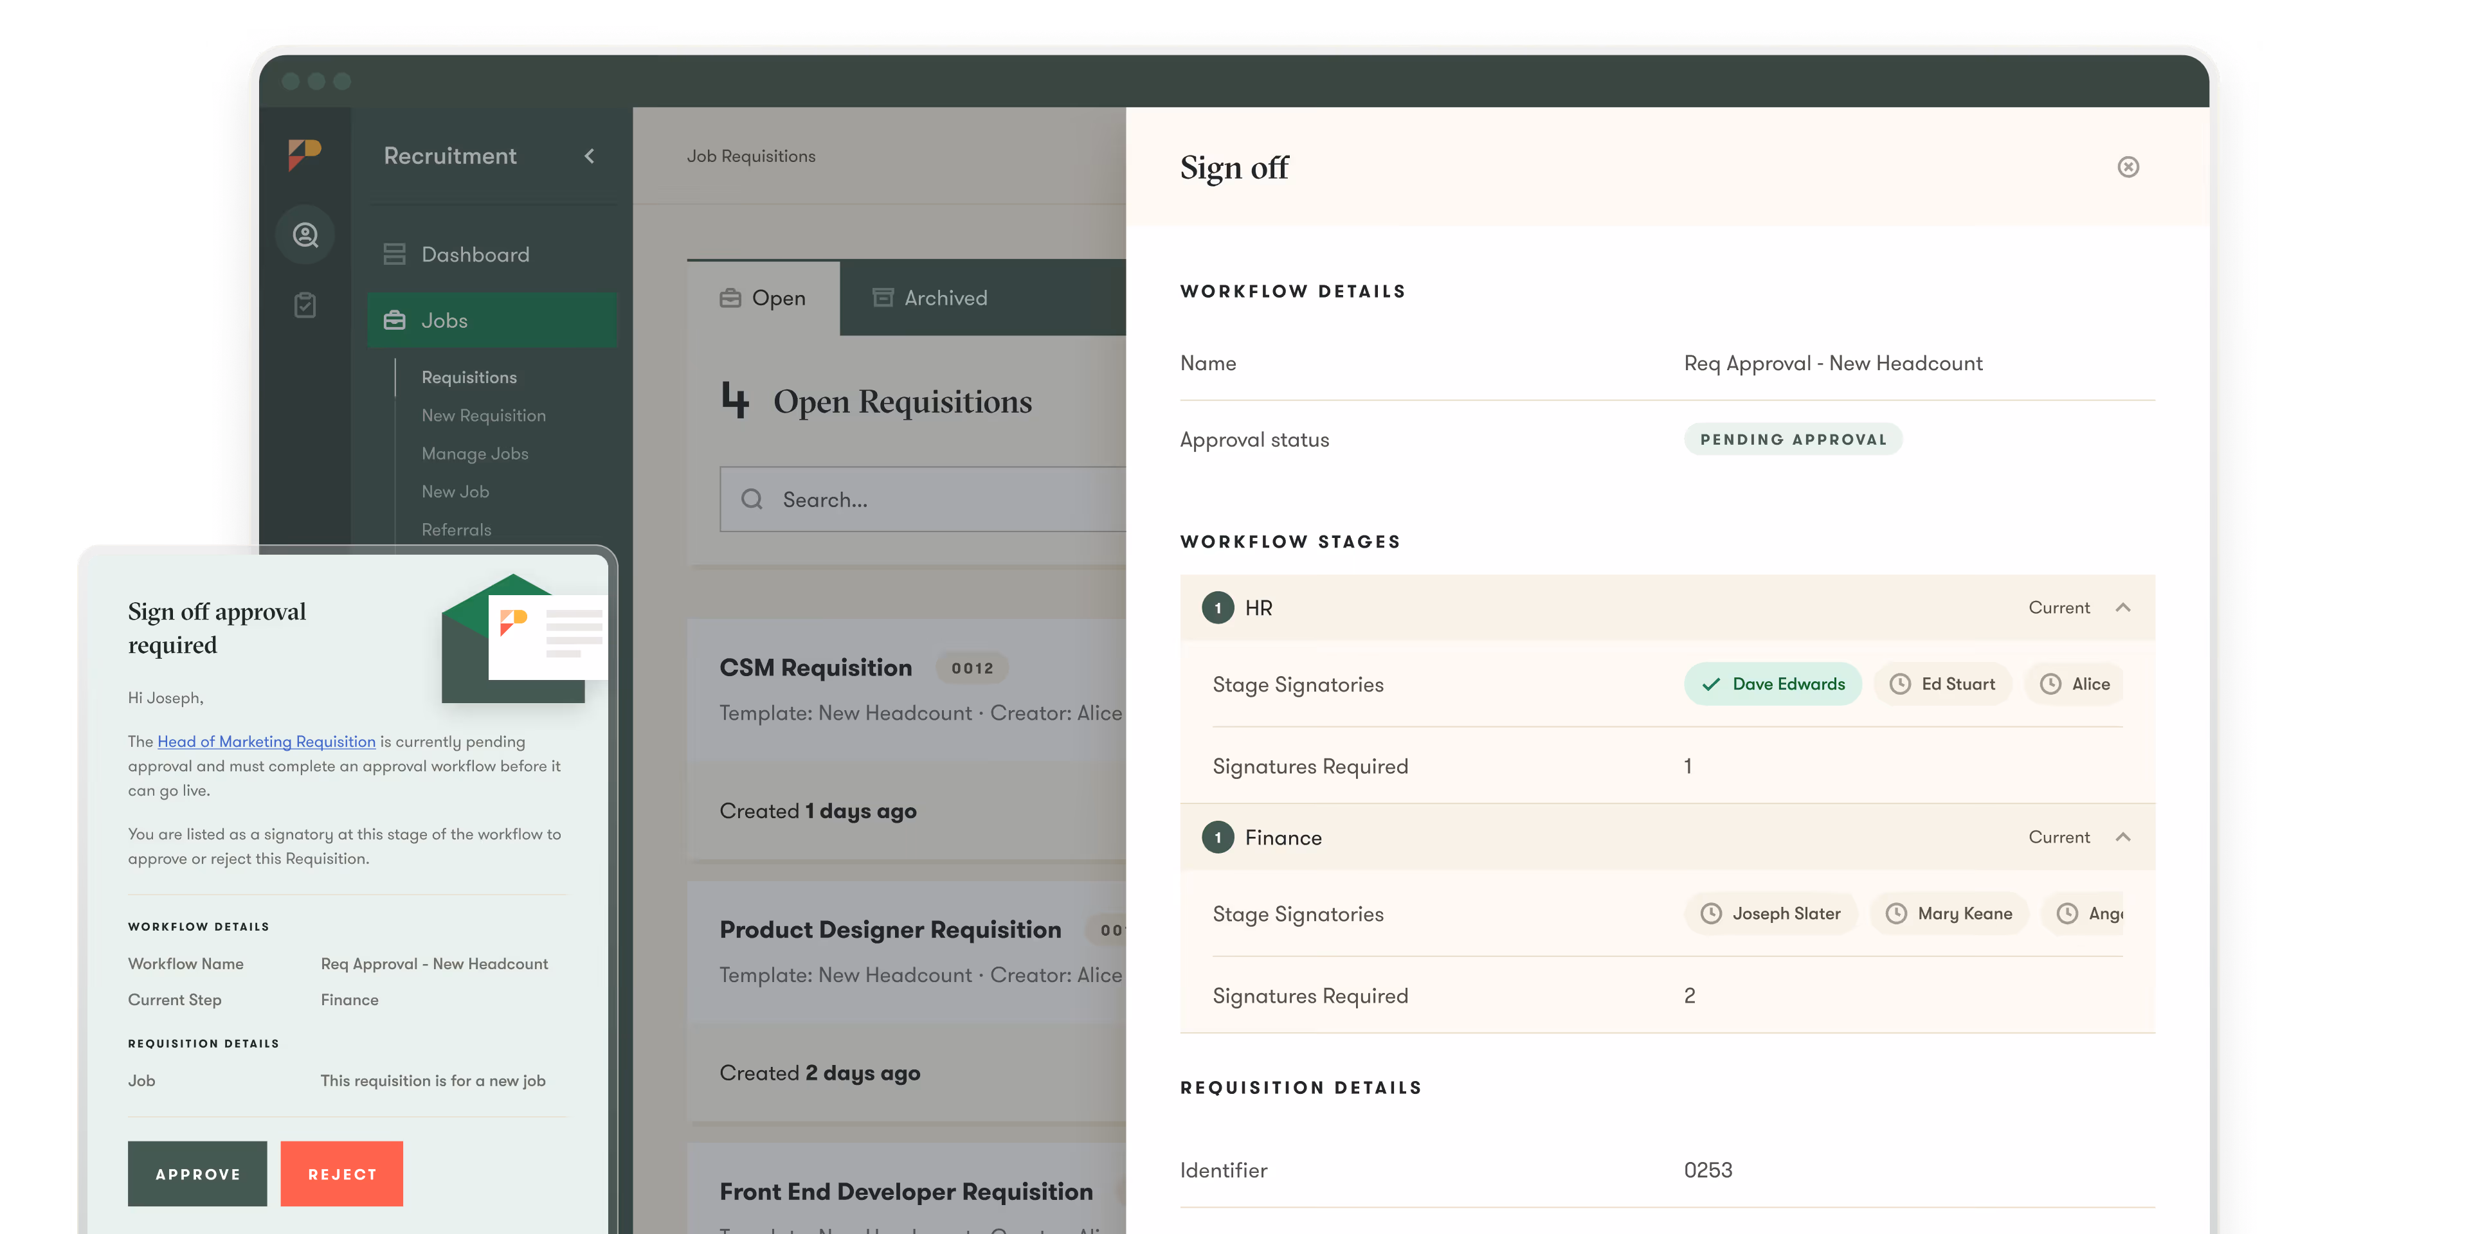Click the Archived tab box icon
The width and height of the screenshot is (2469, 1234).
(x=883, y=298)
